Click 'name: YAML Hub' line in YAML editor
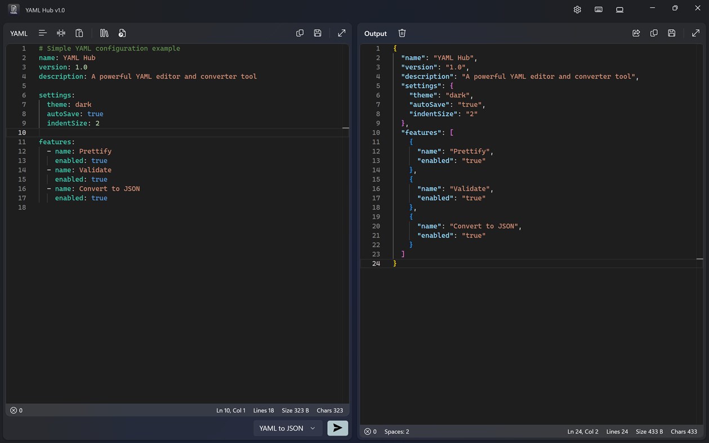The width and height of the screenshot is (709, 443). coord(67,57)
